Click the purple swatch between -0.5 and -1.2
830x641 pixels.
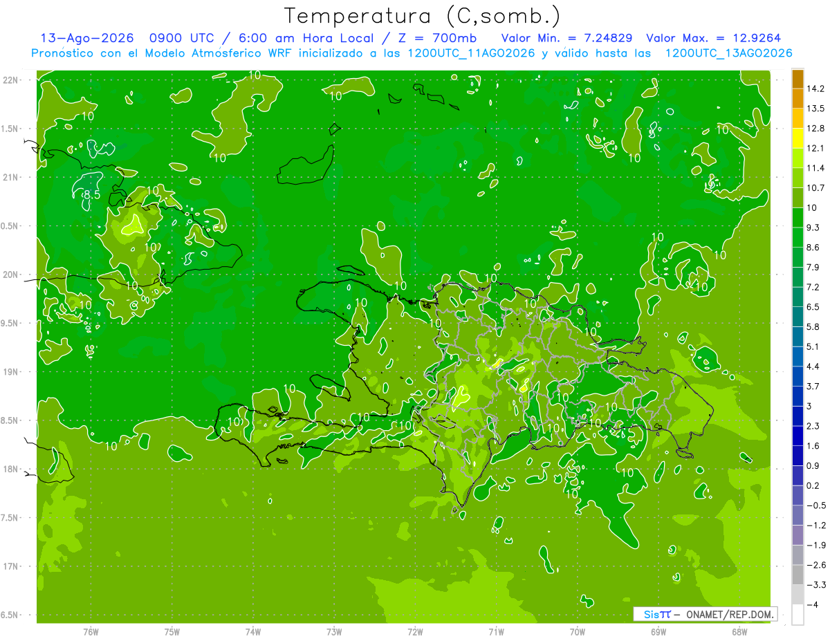click(797, 515)
